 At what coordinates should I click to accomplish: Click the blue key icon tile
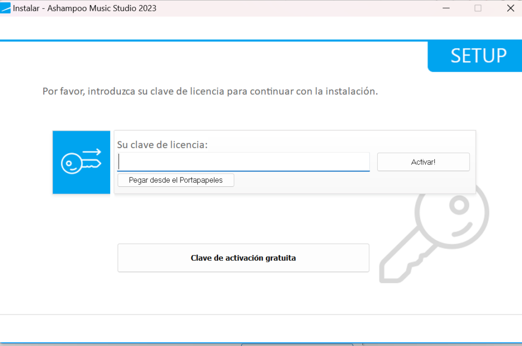pyautogui.click(x=81, y=162)
